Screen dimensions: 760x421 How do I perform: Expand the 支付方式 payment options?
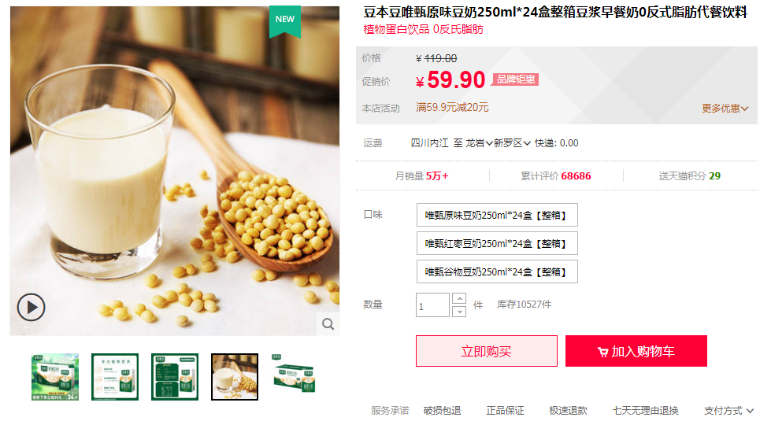click(728, 411)
